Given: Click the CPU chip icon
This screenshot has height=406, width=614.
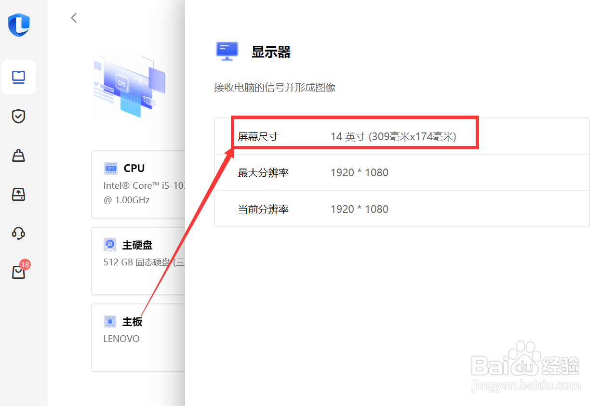Looking at the screenshot, I should (x=110, y=168).
